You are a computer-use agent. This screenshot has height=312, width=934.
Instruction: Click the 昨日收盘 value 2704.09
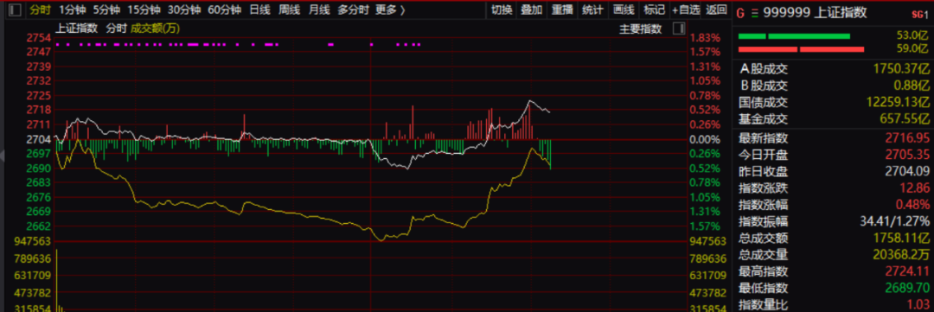point(907,172)
